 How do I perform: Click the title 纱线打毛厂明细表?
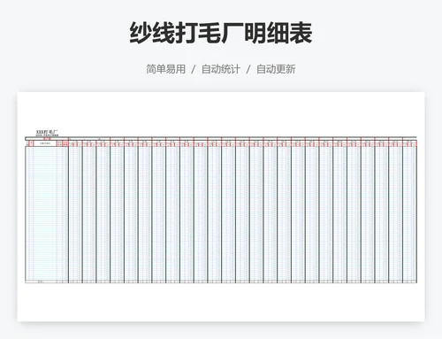pos(221,33)
